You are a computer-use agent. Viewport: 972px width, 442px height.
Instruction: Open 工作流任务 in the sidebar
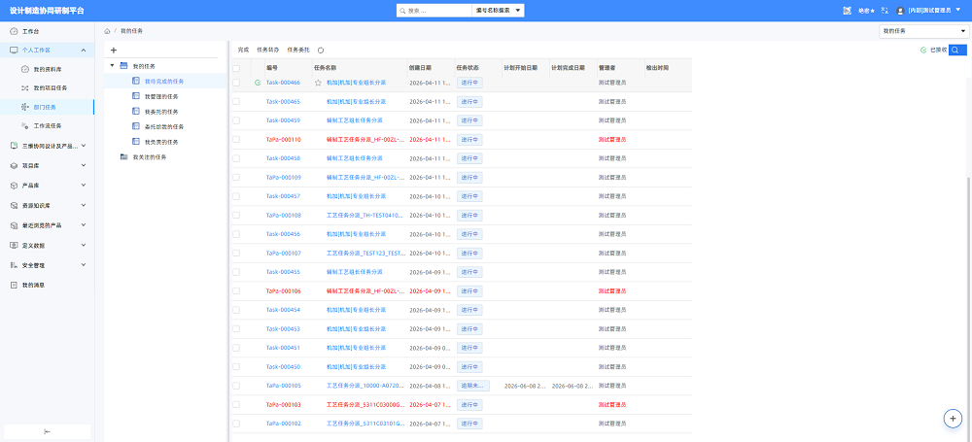[47, 126]
